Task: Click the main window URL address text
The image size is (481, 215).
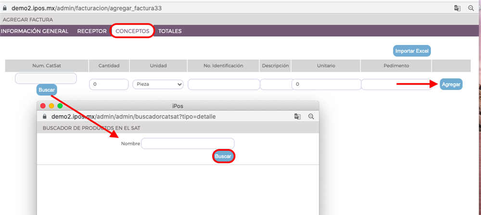Action: click(87, 8)
